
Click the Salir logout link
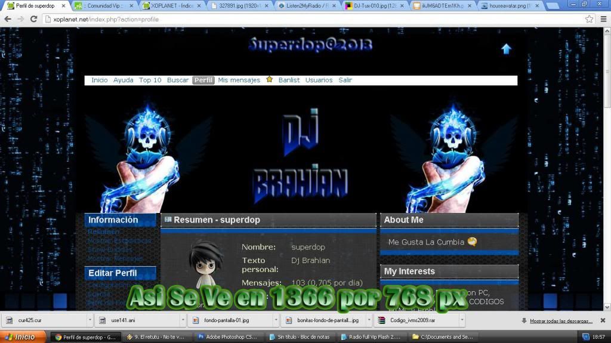pos(345,80)
